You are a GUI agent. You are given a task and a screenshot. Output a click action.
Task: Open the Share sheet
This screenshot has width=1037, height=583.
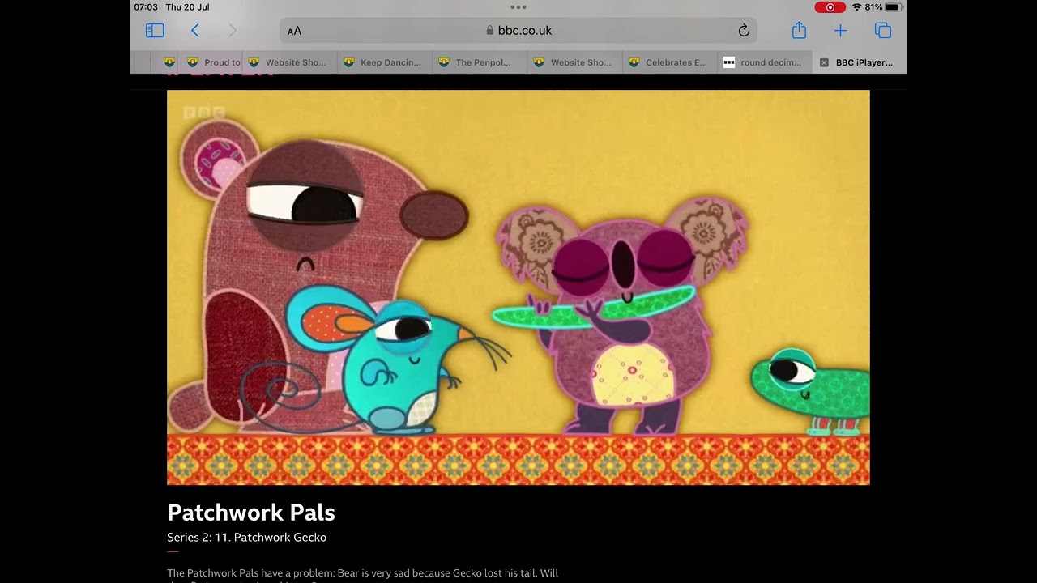click(x=799, y=30)
